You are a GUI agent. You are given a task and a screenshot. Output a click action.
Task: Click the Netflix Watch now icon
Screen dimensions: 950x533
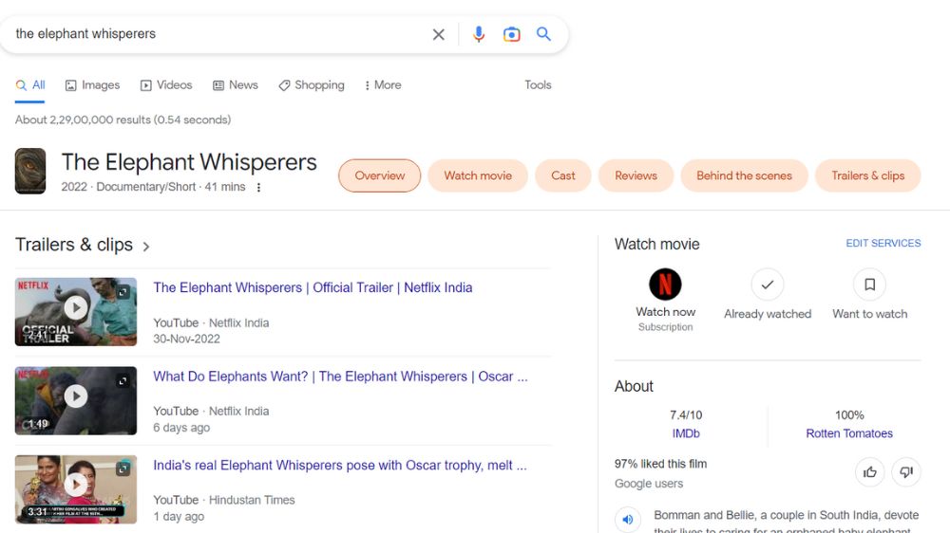tap(665, 285)
